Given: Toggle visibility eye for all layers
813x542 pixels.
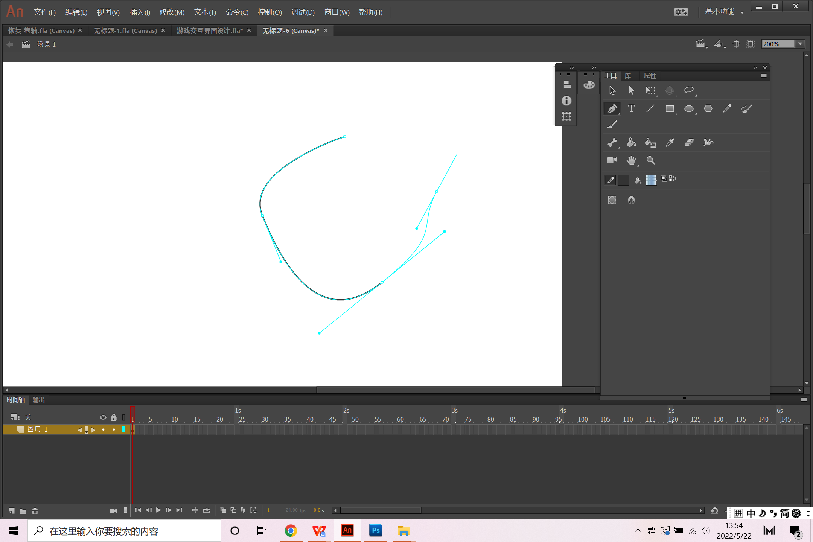Looking at the screenshot, I should [103, 417].
